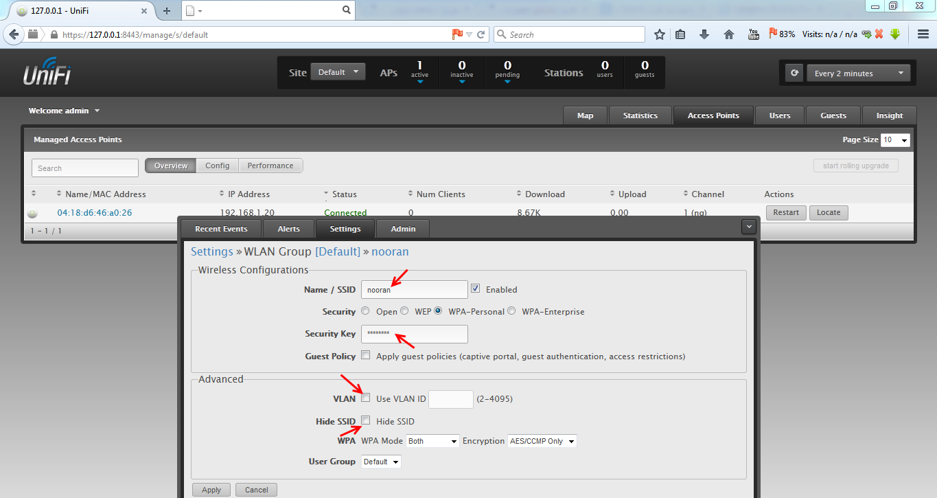Expand the active APs arrow
This screenshot has width=937, height=498.
[419, 82]
